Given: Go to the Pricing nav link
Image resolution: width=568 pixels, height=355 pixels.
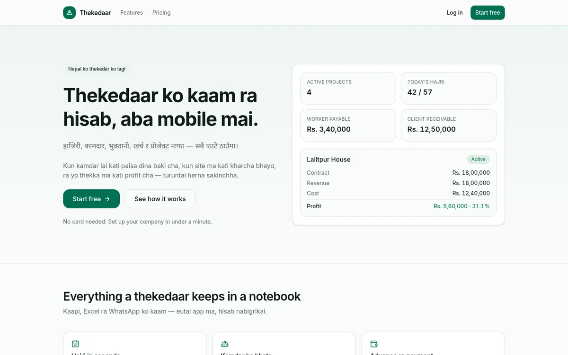Looking at the screenshot, I should [161, 13].
